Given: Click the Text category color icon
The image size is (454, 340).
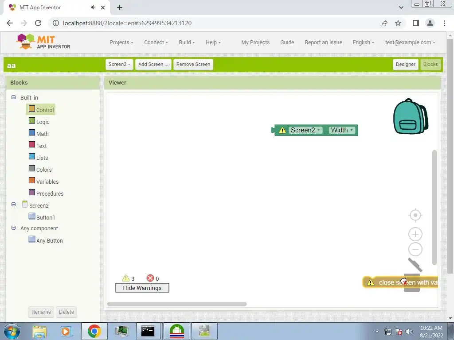Looking at the screenshot, I should click(x=32, y=145).
